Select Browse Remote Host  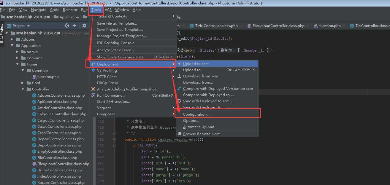[217, 134]
